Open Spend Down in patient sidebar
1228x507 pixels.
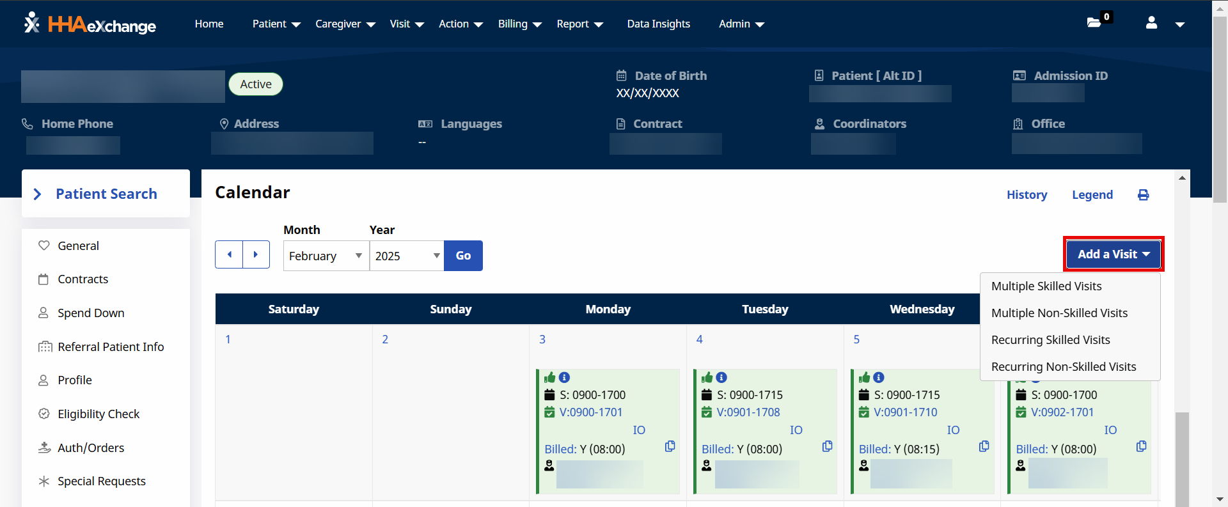(91, 313)
